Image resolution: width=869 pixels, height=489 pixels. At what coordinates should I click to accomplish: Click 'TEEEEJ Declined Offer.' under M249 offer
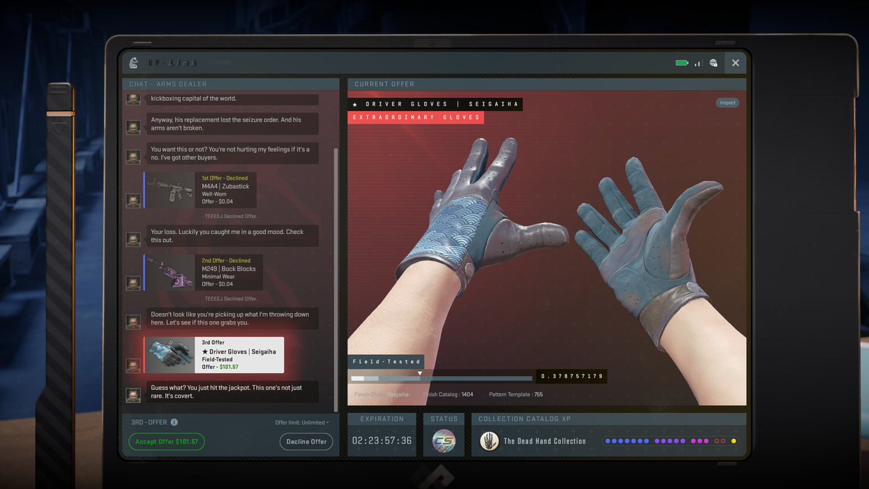coord(230,298)
